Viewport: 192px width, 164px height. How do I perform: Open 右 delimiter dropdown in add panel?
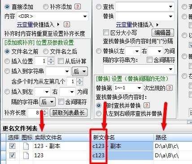(x=72, y=92)
